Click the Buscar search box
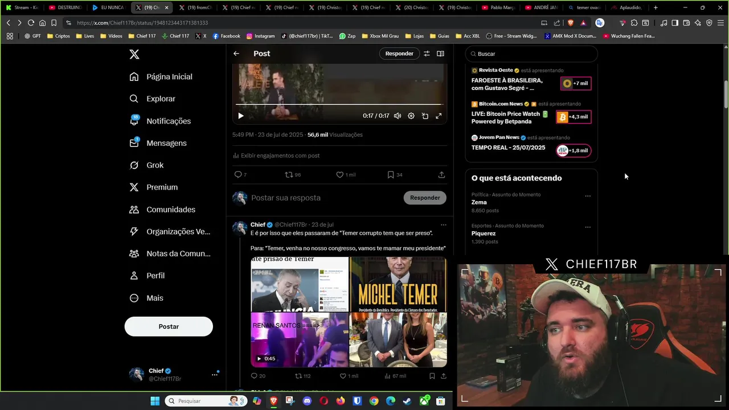This screenshot has width=729, height=410. [531, 54]
